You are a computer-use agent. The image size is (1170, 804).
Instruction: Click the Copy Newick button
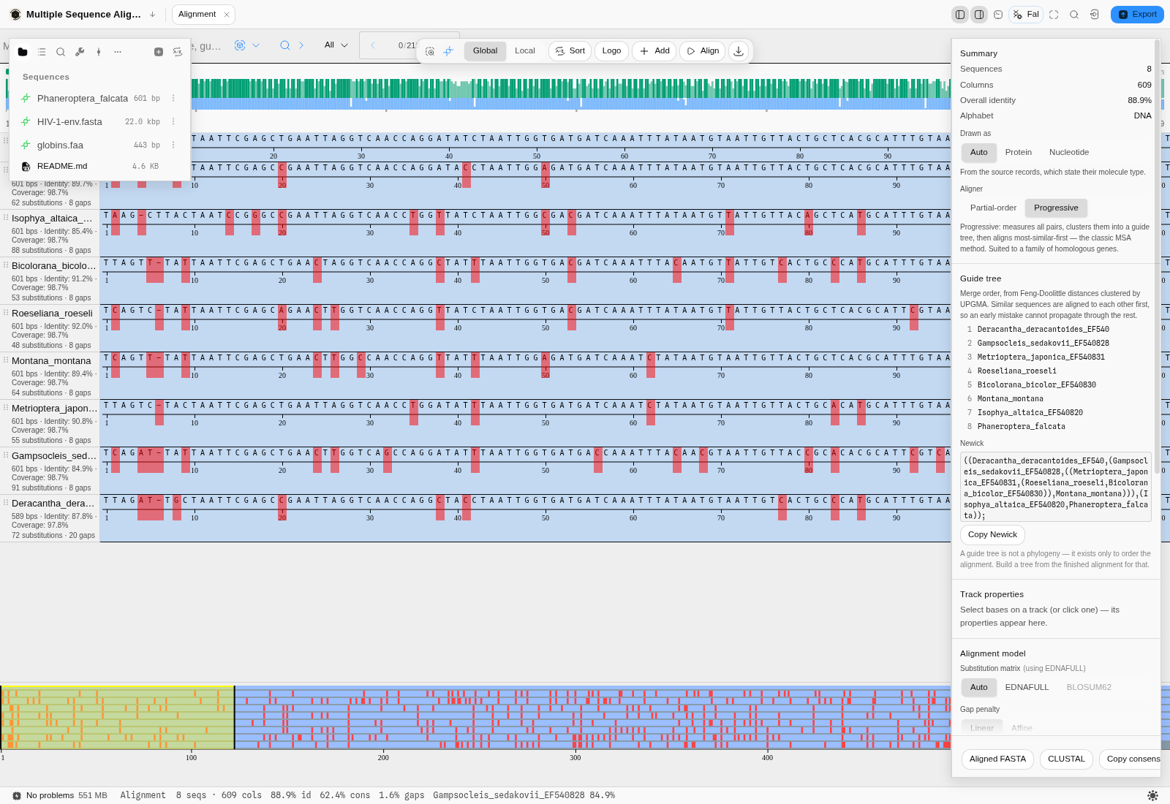[x=992, y=535]
